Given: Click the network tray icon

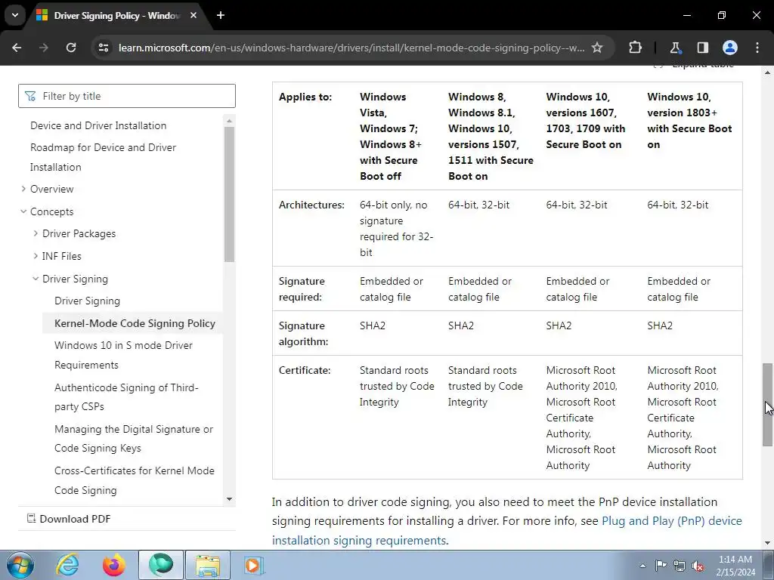Looking at the screenshot, I should pyautogui.click(x=680, y=566).
